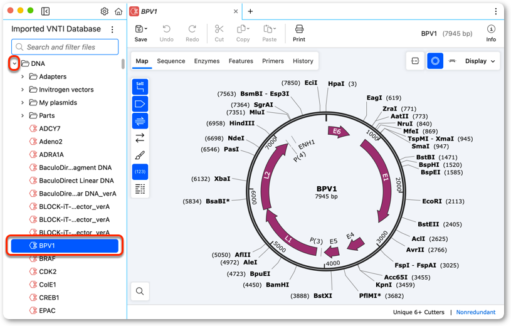This screenshot has width=511, height=326.
Task: Open the Info panel
Action: coord(491,34)
